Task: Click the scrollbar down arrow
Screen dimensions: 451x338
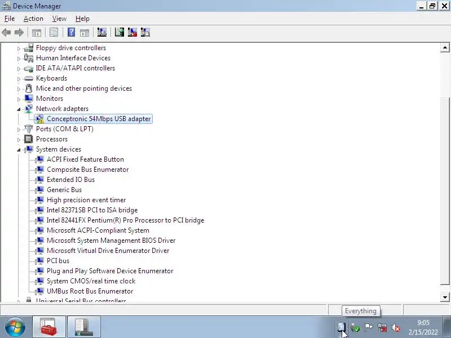Action: 445,297
